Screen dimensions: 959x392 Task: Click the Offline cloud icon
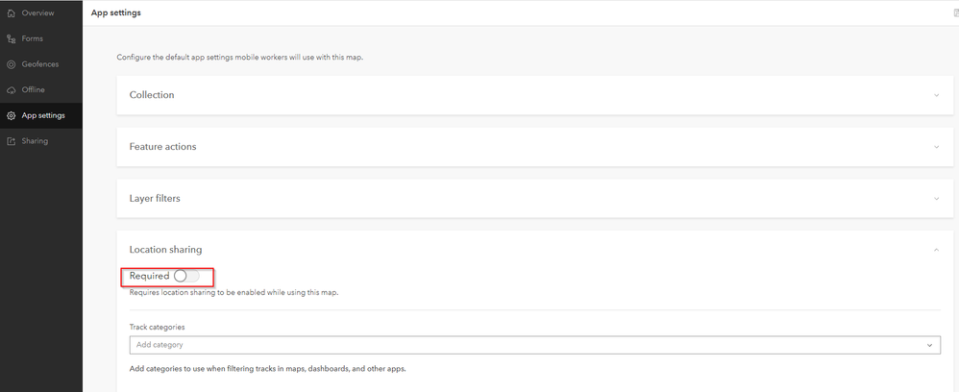point(12,90)
